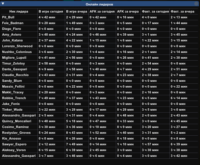Click Timur_Zolotoy's 2 ч 54 мин actual today
The image size is (200, 165).
click(150, 63)
